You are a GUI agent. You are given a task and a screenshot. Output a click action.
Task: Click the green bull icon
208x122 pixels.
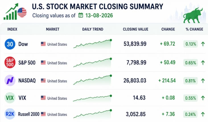193,15
